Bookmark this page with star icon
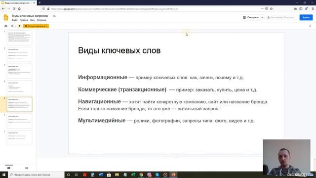The height and width of the screenshot is (178, 316). (x=271, y=9)
